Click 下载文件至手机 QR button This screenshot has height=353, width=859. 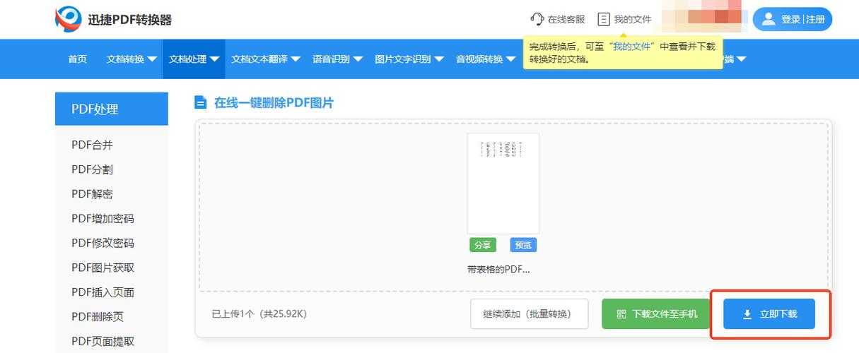tap(658, 313)
